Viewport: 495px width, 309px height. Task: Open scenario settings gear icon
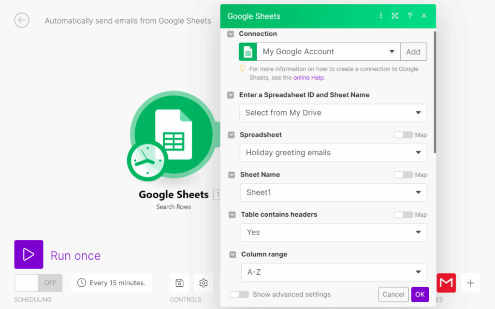coord(204,283)
